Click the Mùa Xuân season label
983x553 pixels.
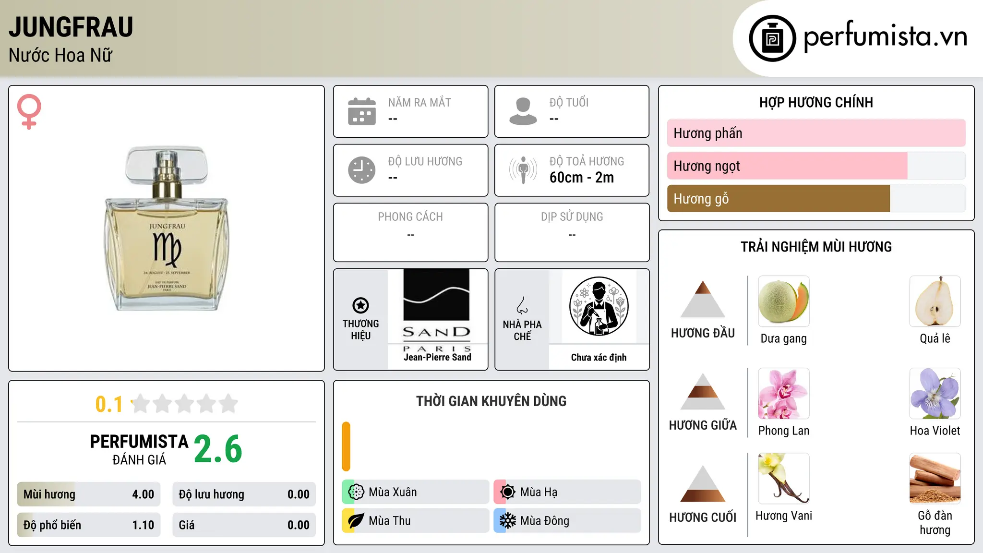click(393, 492)
